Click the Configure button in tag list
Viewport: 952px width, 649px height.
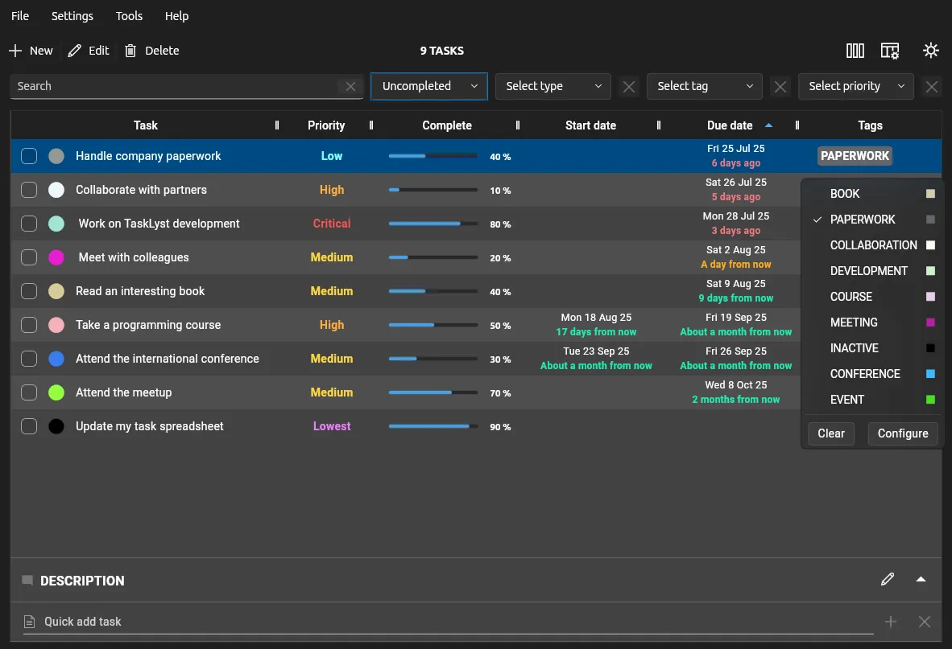(902, 433)
